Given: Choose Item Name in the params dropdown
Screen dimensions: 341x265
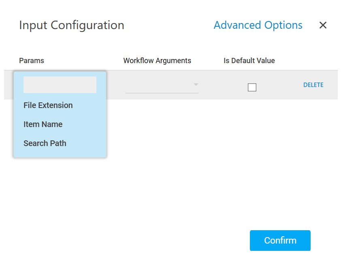Looking at the screenshot, I should tap(43, 124).
